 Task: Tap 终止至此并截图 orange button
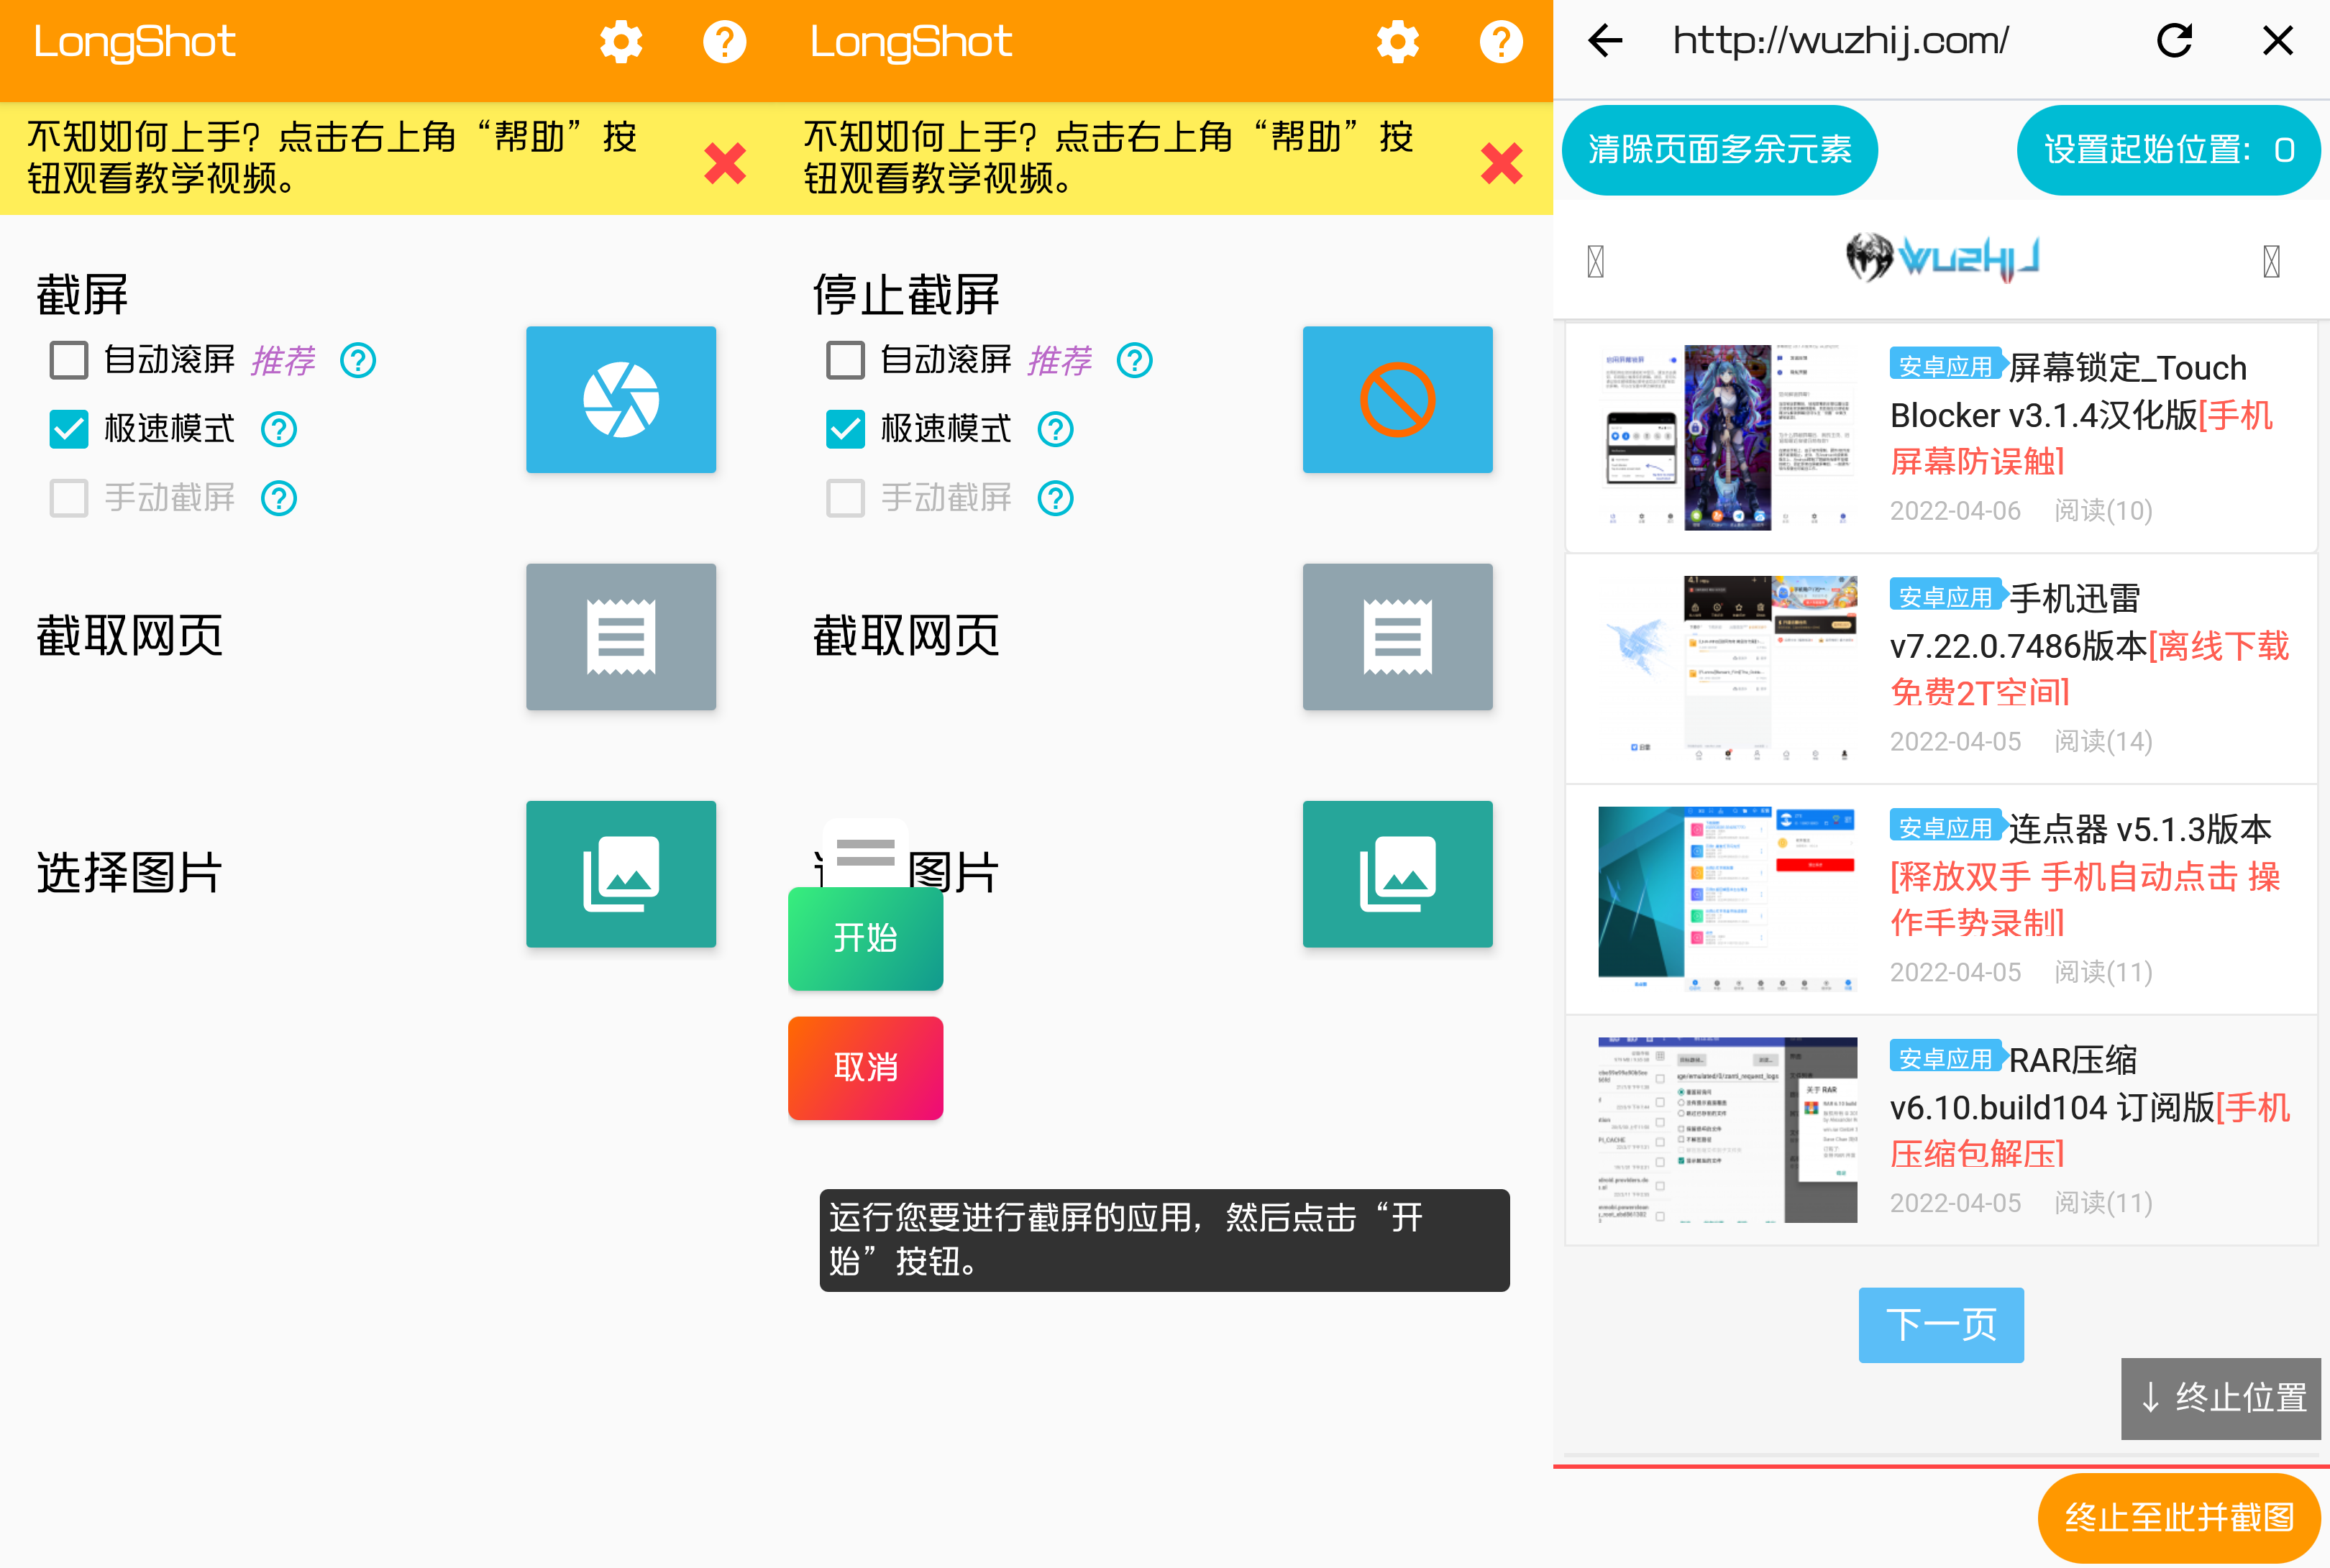(2178, 1517)
